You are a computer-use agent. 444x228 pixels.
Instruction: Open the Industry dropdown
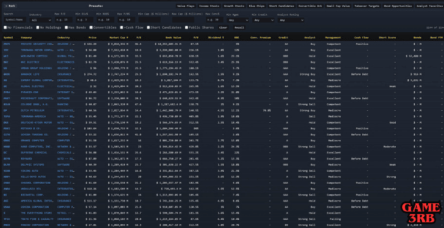coord(41,20)
